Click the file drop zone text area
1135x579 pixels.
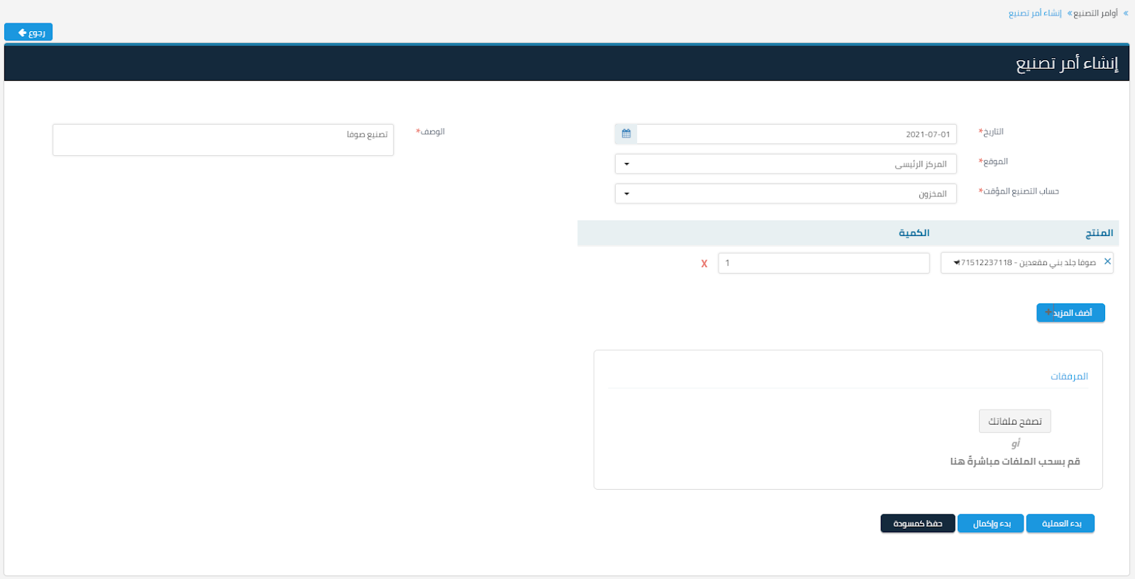pyautogui.click(x=1014, y=461)
